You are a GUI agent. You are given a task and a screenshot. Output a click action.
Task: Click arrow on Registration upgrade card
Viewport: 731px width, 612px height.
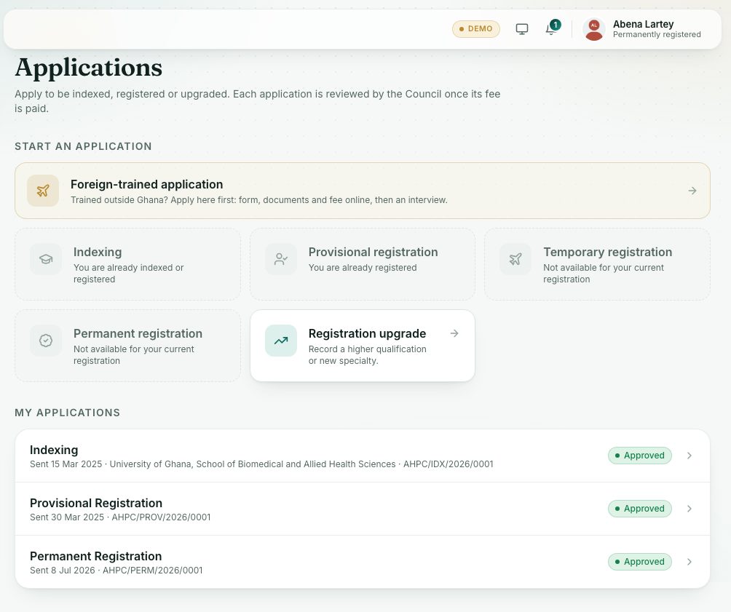coord(454,333)
